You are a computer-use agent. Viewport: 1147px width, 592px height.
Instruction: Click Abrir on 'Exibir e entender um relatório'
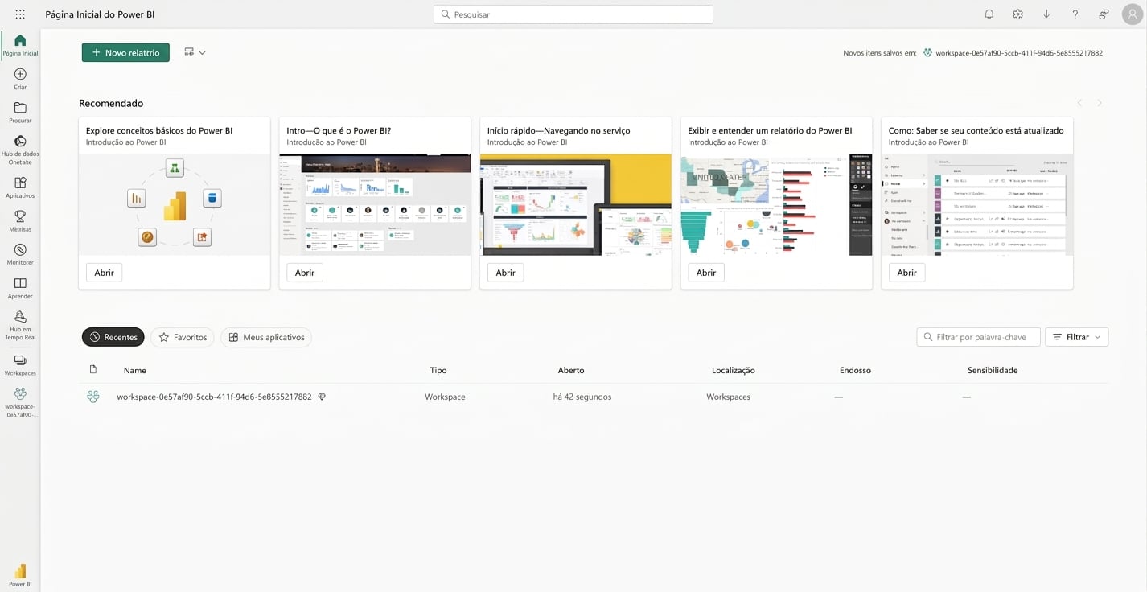click(x=706, y=273)
